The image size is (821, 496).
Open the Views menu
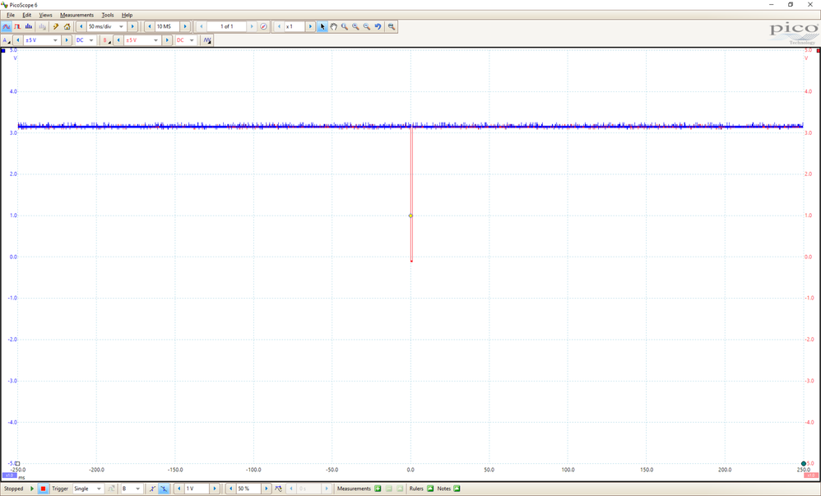pos(45,15)
